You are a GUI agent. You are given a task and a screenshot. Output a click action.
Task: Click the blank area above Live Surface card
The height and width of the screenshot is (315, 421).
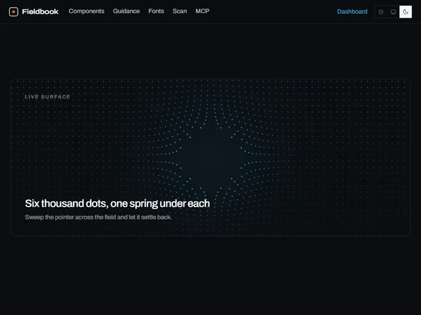210,51
